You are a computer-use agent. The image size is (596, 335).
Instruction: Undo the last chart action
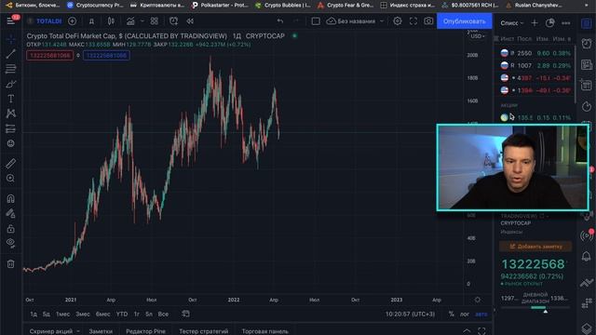tap(280, 21)
